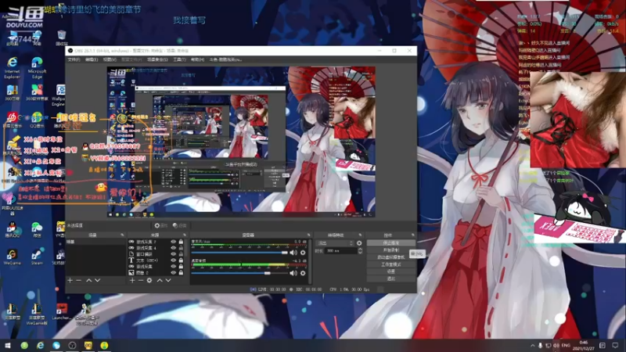626x352 pixels.
Task: Toggle lock on 游戏采集 2 source
Action: pyautogui.click(x=181, y=242)
